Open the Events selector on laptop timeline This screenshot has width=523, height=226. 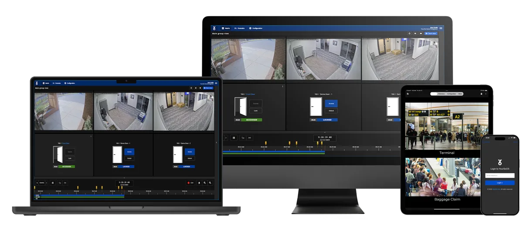(42, 183)
